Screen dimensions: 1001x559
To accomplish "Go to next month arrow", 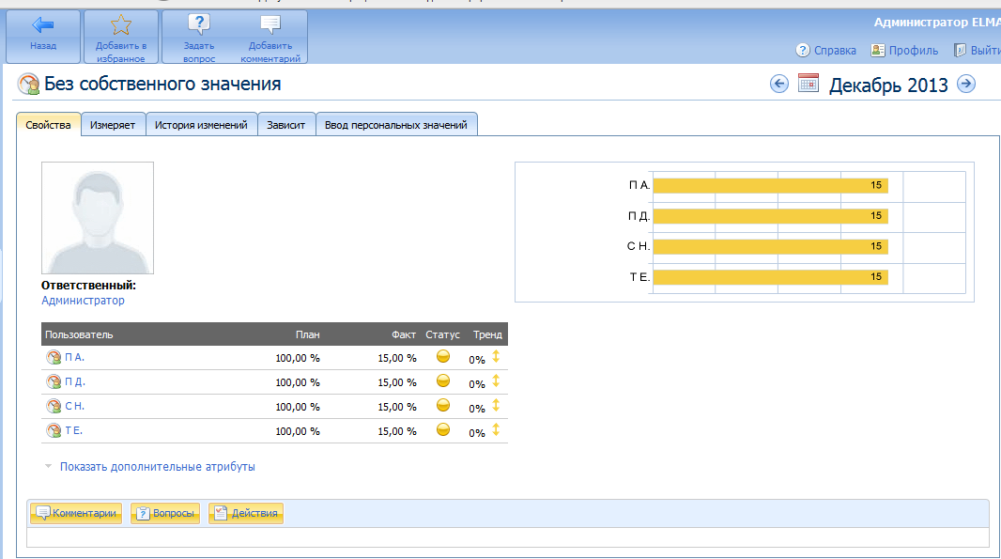I will point(965,84).
